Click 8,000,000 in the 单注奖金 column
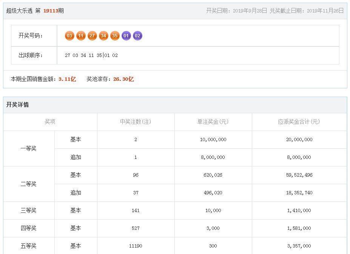Image resolution: width=350 pixels, height=254 pixels. [x=213, y=157]
